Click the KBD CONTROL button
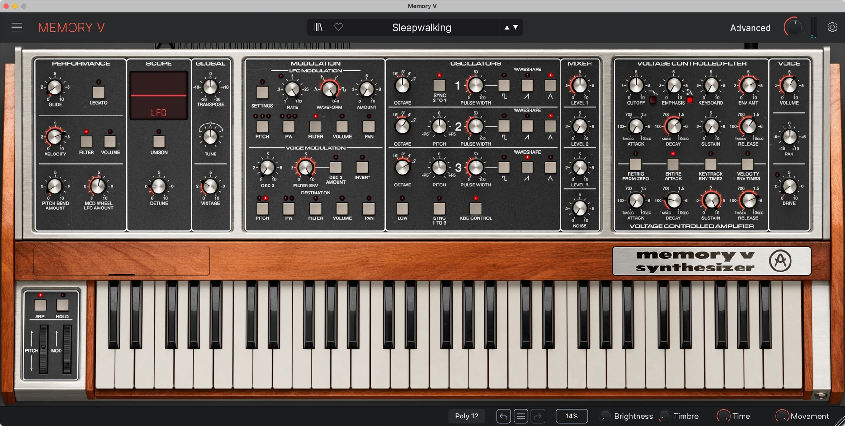Image resolution: width=845 pixels, height=426 pixels. point(476,209)
